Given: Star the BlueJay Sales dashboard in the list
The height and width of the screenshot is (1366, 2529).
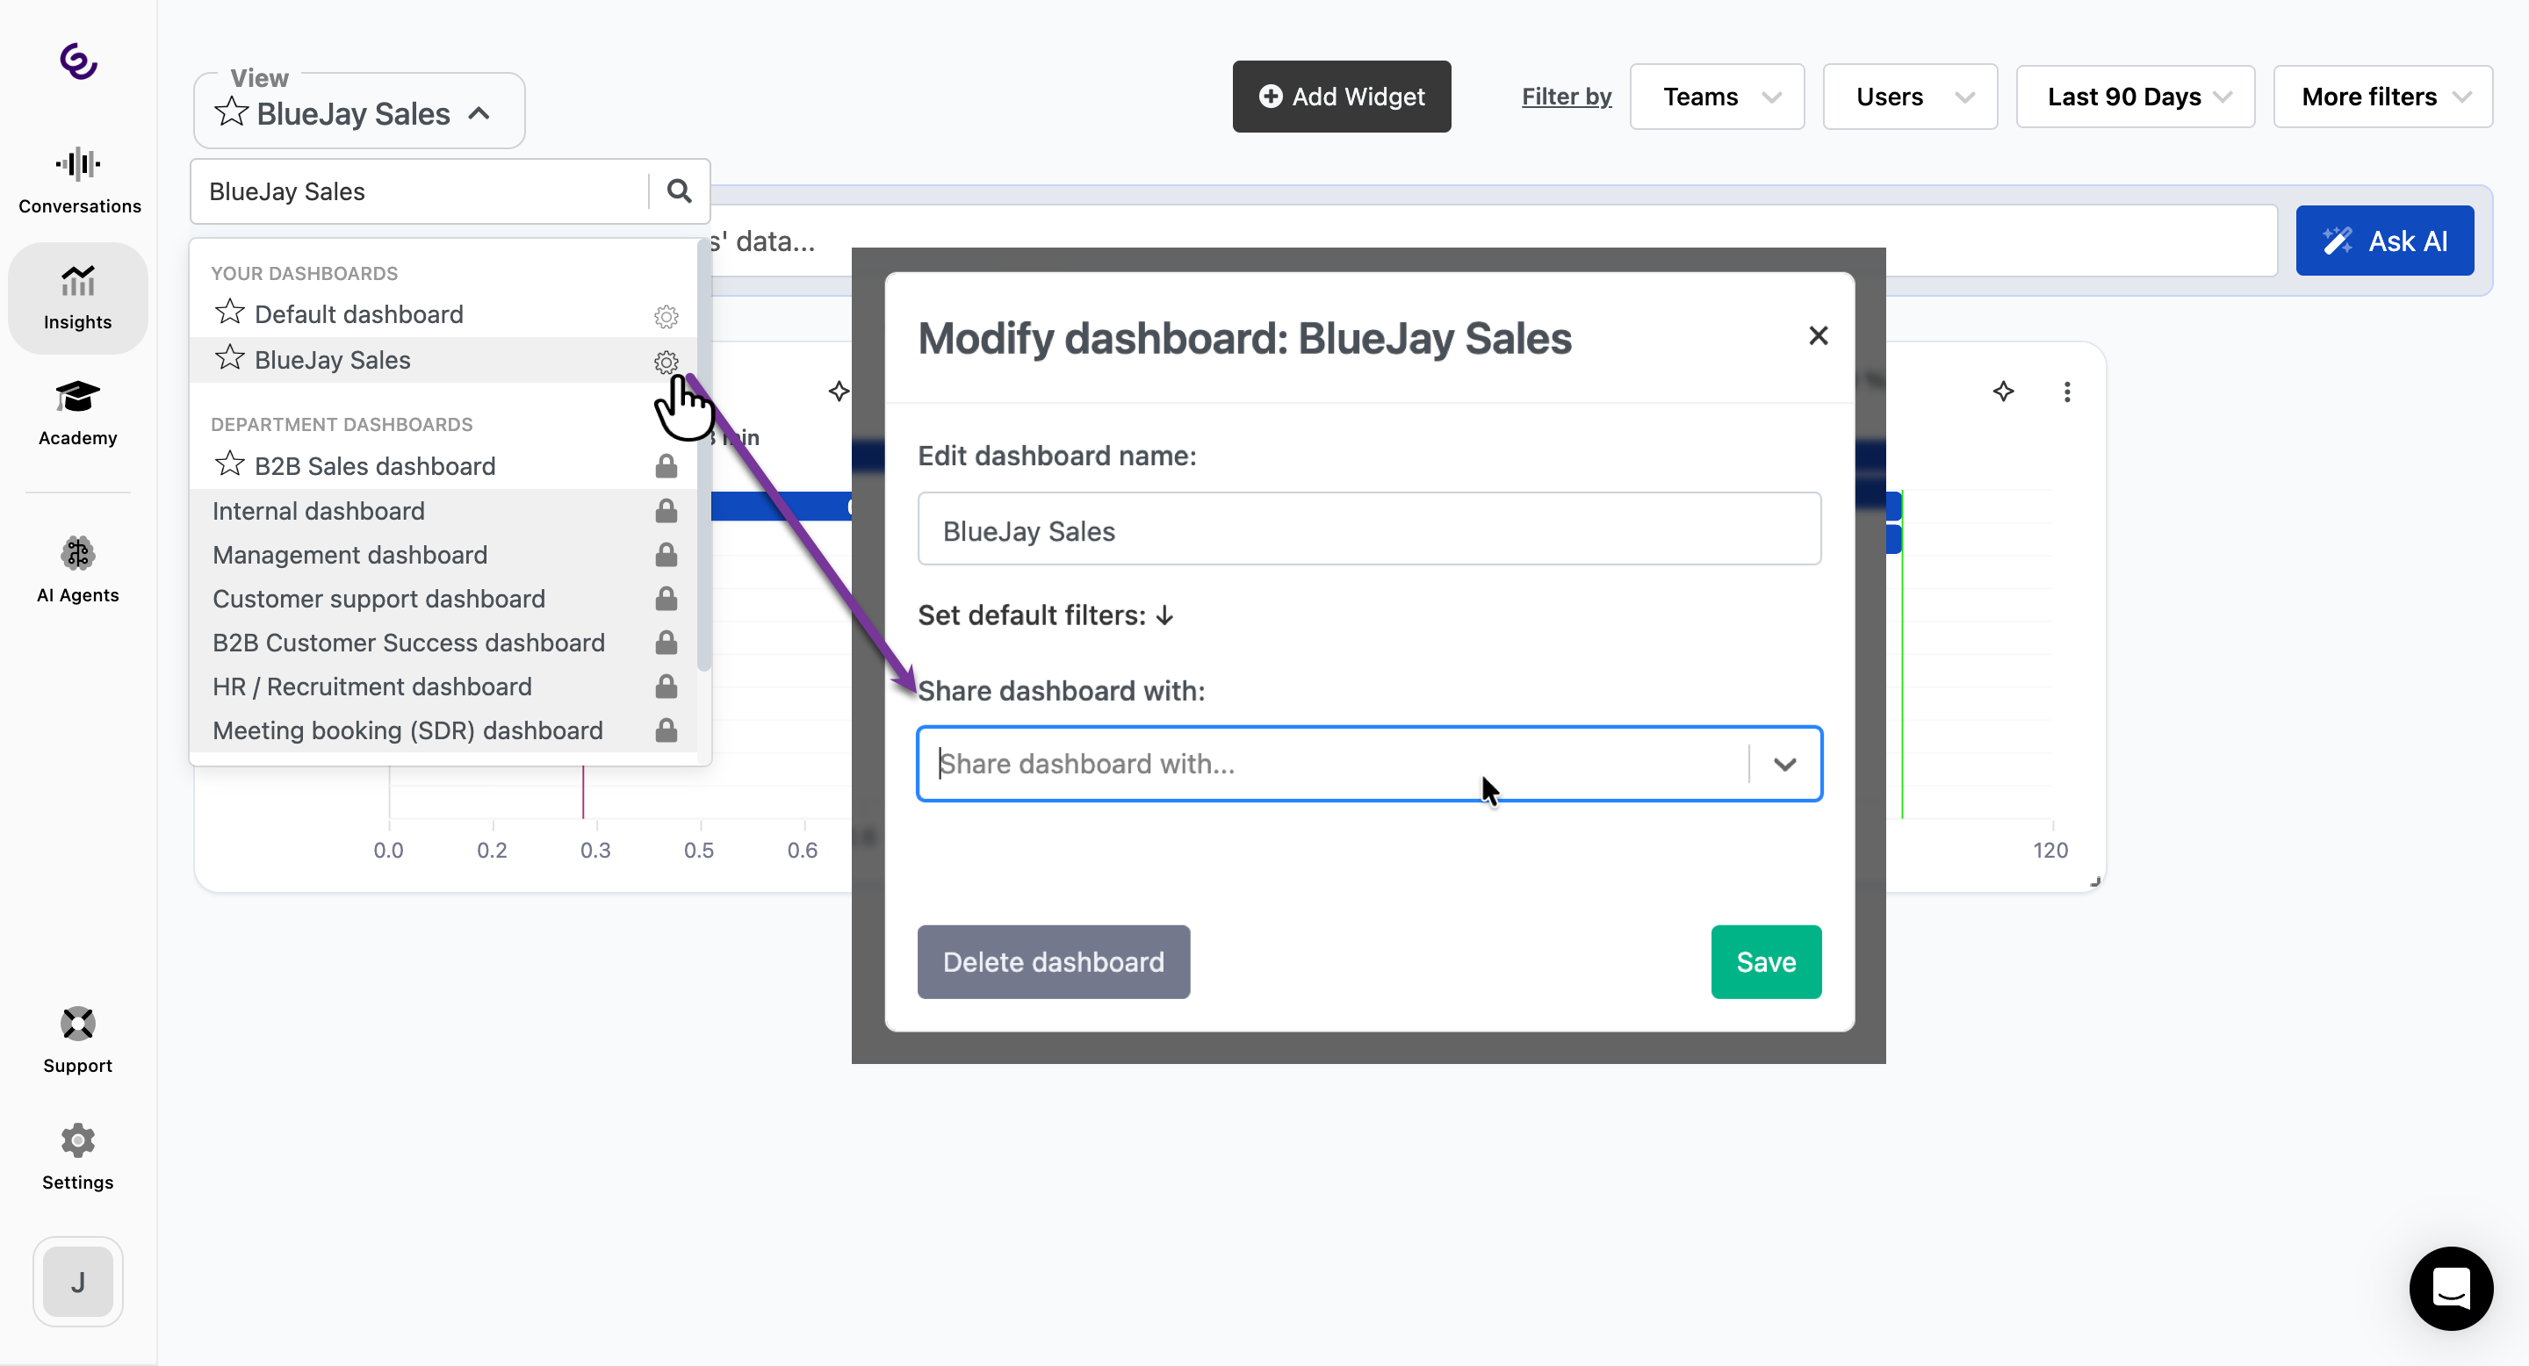Looking at the screenshot, I should click(x=230, y=358).
